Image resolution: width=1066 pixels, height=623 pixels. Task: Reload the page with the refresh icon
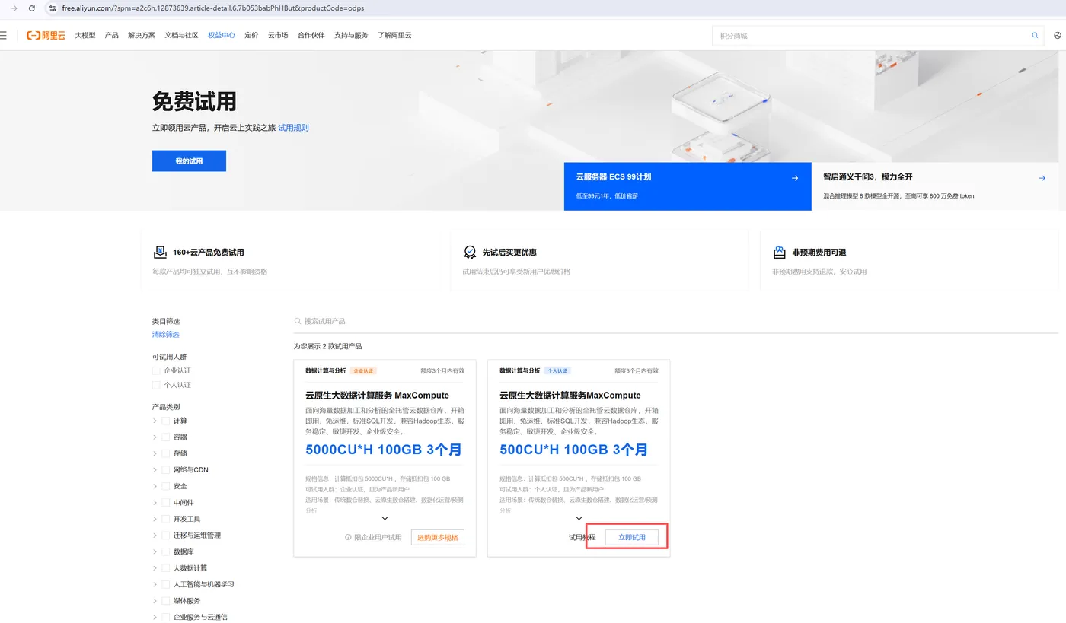tap(31, 8)
